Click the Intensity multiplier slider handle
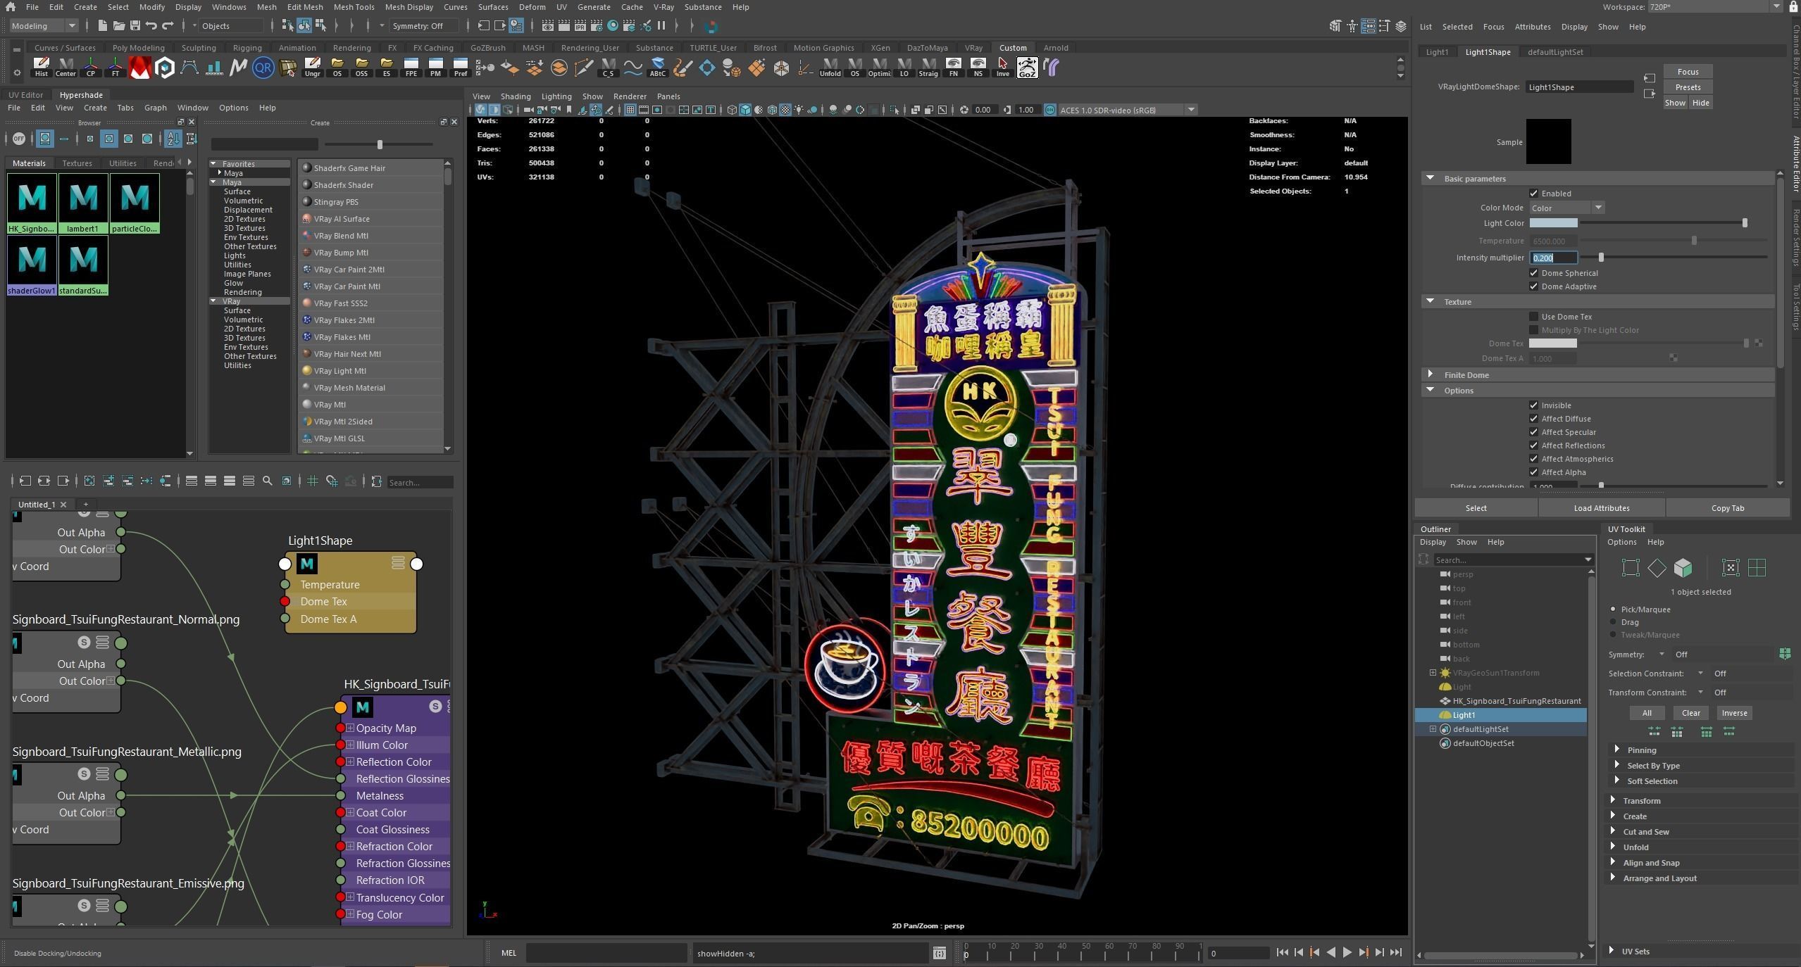1801x967 pixels. (x=1601, y=258)
